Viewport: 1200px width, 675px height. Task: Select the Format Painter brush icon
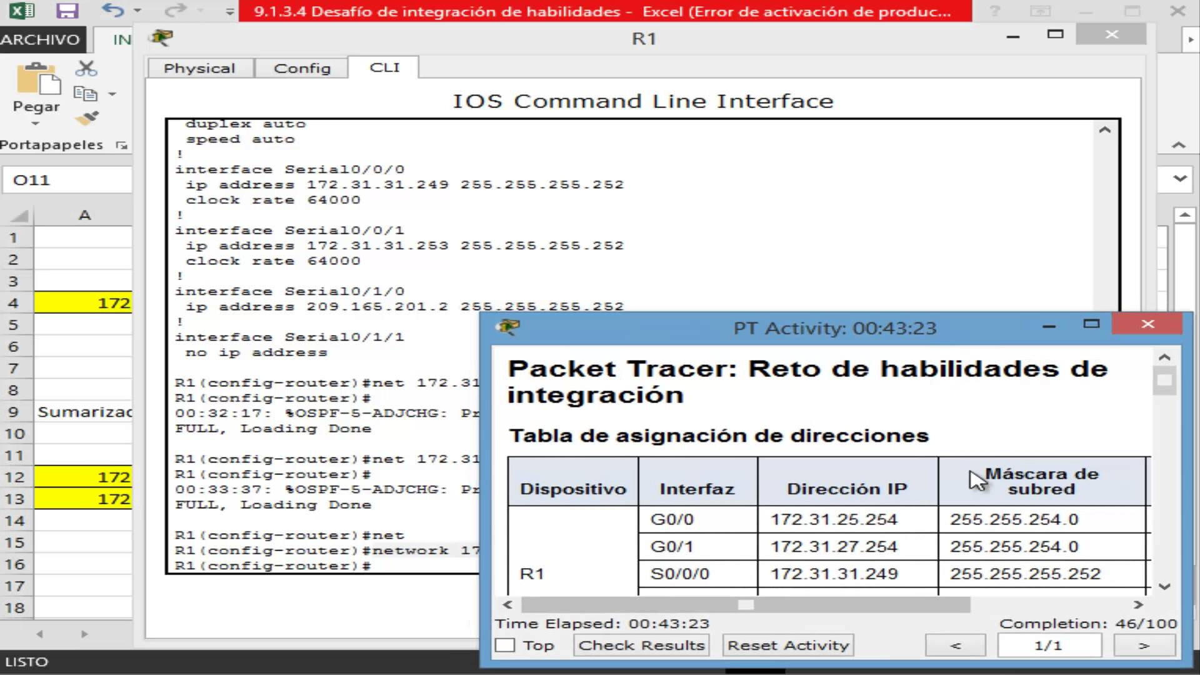point(86,118)
